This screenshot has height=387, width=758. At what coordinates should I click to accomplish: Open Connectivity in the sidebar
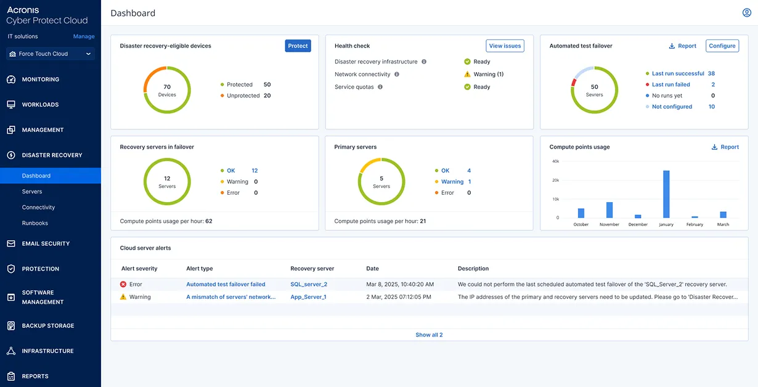click(38, 208)
